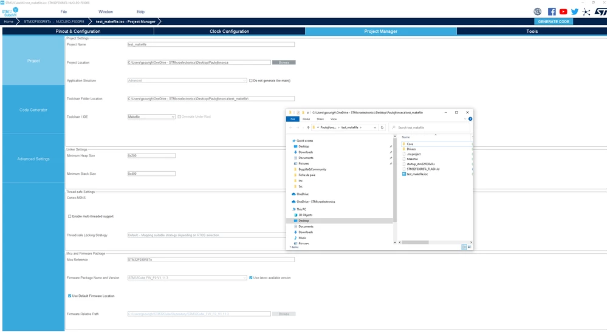This screenshot has height=332, width=607.
Task: Open Explorer recent locations dropdown arrow
Action: pos(303,127)
